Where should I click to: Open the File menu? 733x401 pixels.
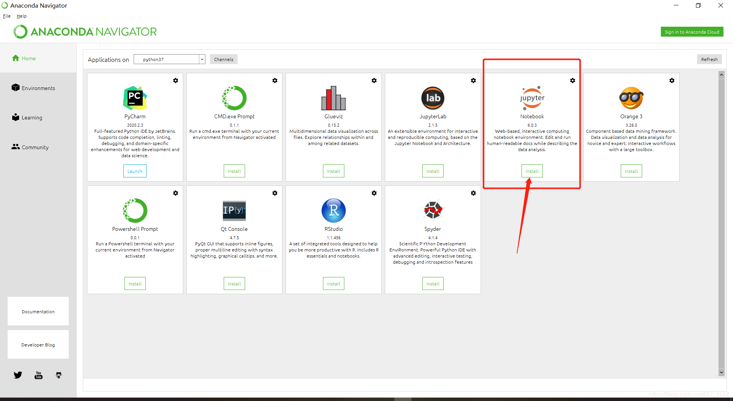click(x=7, y=16)
